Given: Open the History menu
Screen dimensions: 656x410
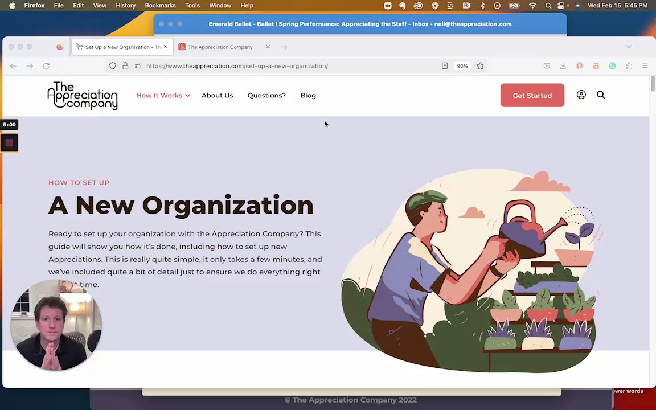Looking at the screenshot, I should click(125, 6).
